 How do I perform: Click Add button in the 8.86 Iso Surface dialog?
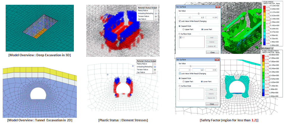coord(211,89)
